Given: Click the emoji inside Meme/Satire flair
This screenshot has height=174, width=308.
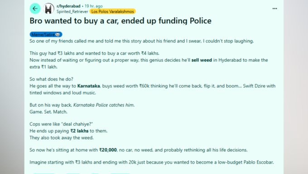Looking at the screenshot, I should coord(58,35).
